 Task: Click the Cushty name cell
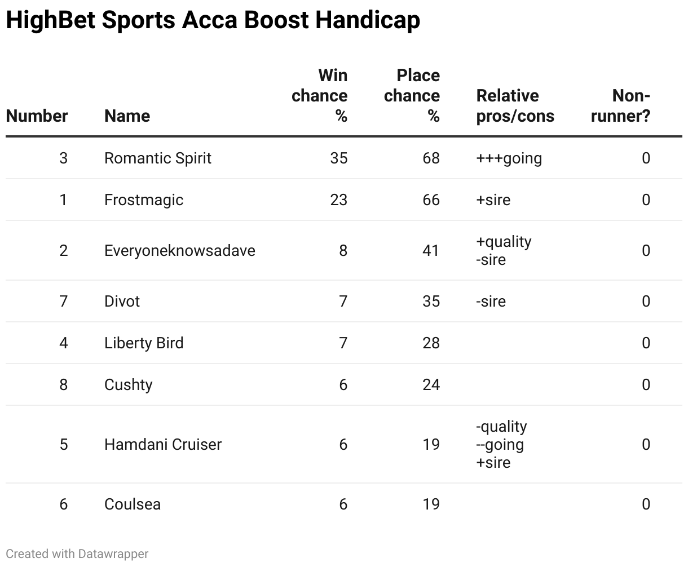pos(128,384)
